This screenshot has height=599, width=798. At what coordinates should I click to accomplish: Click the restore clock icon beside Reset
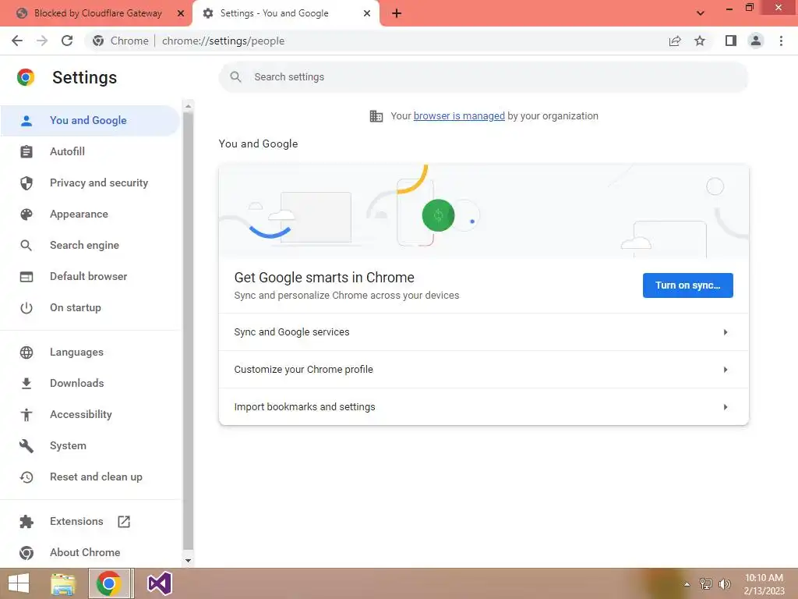[26, 477]
